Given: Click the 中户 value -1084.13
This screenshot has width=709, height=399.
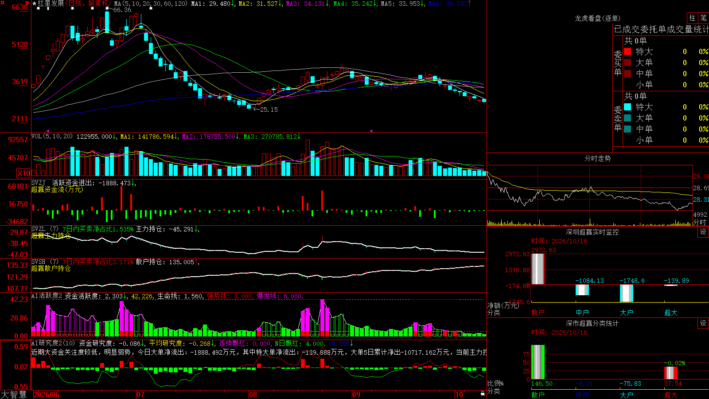Looking at the screenshot, I should pyautogui.click(x=589, y=281).
